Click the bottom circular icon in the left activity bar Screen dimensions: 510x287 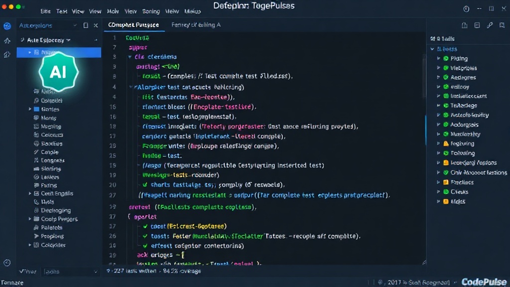coord(7,263)
